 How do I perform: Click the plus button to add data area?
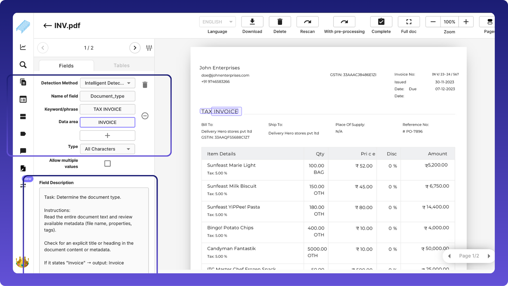107,136
